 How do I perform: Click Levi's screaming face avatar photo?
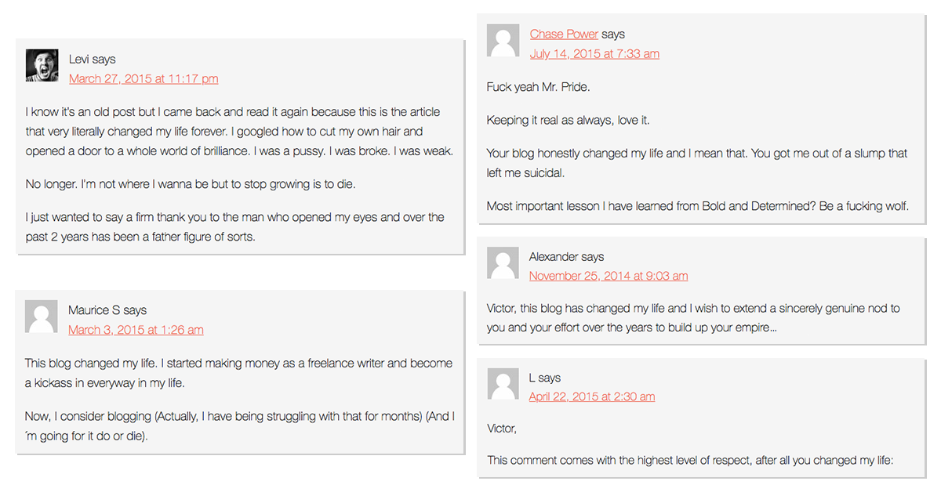click(x=42, y=66)
